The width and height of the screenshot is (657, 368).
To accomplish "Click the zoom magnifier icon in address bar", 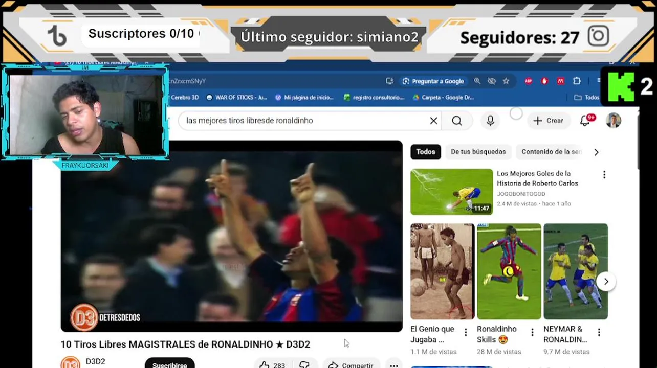I will (x=477, y=81).
